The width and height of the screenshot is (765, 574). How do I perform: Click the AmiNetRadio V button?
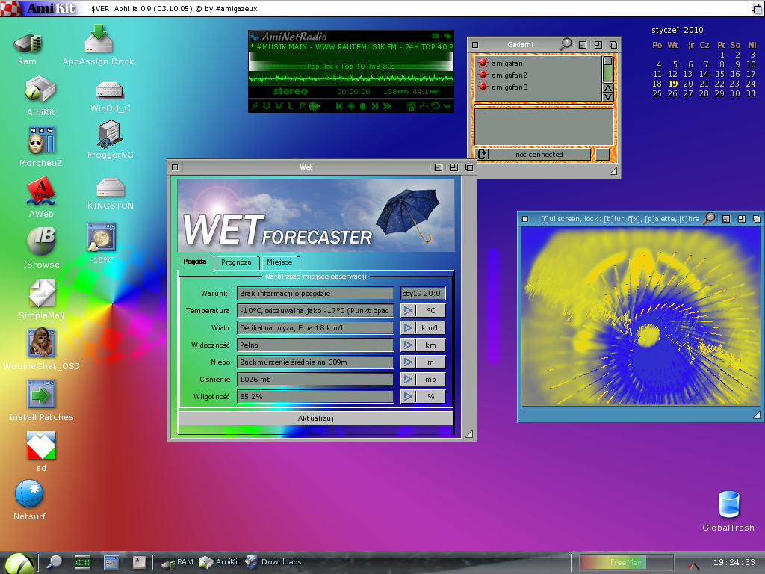[x=279, y=106]
